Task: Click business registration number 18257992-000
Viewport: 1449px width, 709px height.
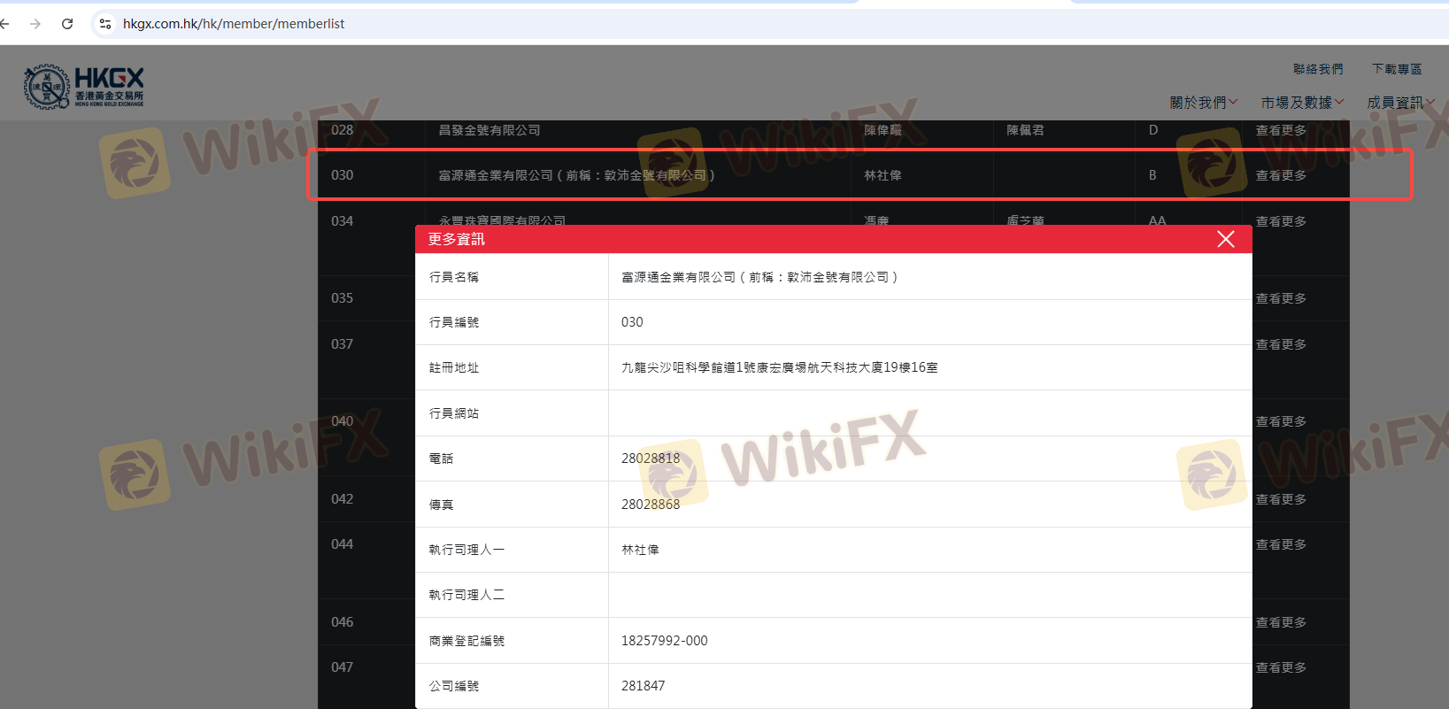Action: click(665, 641)
